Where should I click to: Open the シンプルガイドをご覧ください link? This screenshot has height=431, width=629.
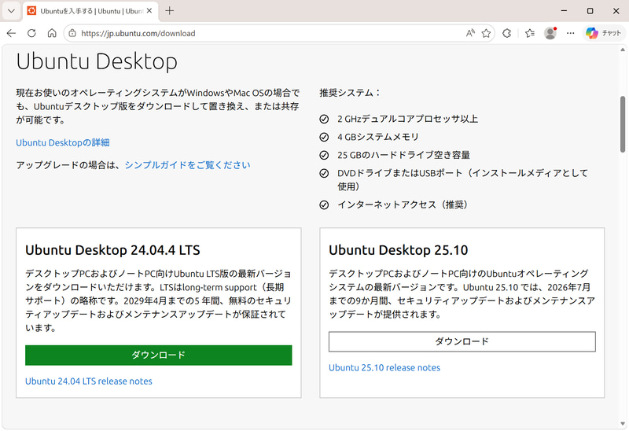(187, 165)
